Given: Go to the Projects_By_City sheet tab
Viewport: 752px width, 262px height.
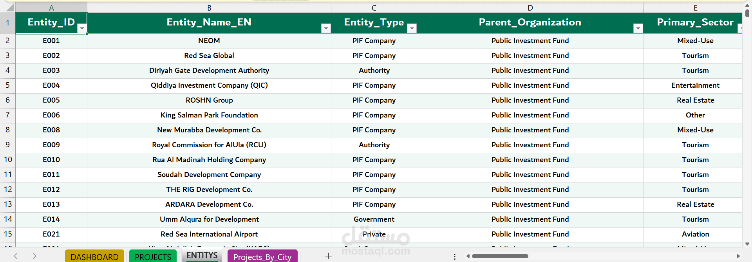Looking at the screenshot, I should point(262,257).
